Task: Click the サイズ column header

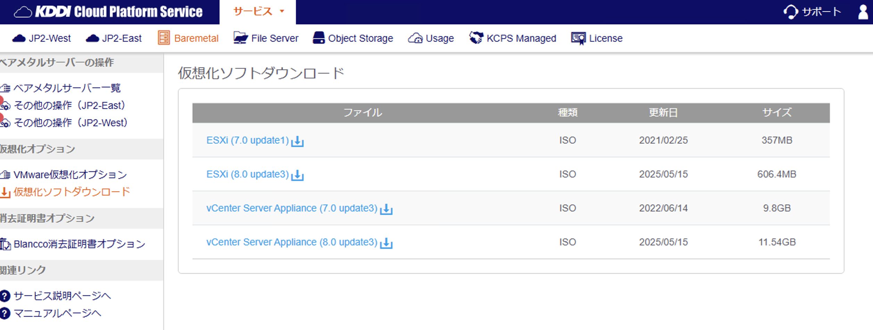Action: 777,113
